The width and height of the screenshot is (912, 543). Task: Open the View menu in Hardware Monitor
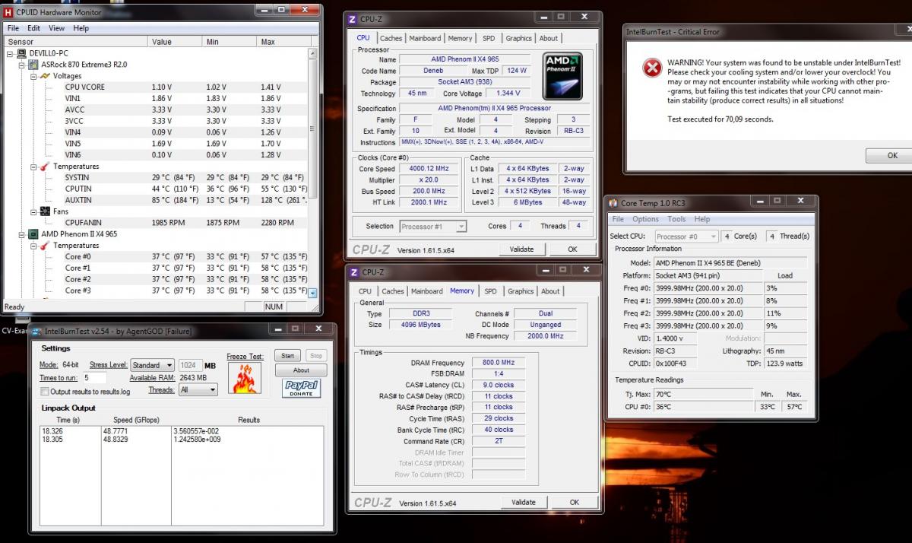pos(57,28)
